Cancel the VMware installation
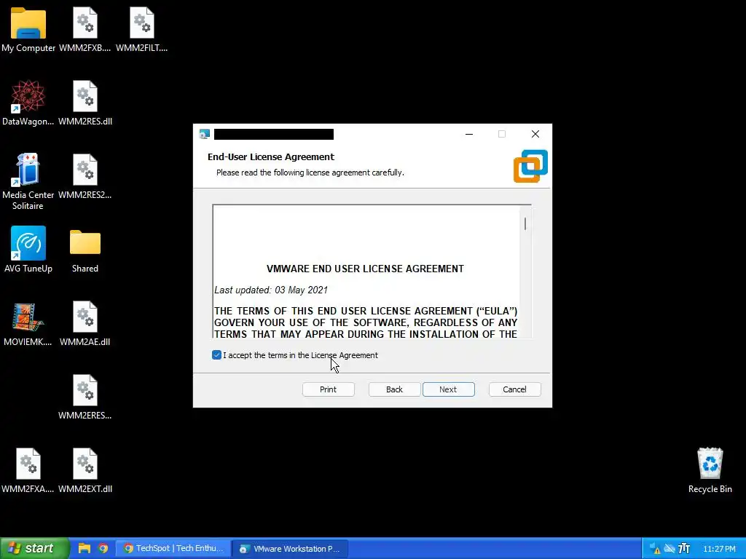 (x=515, y=389)
